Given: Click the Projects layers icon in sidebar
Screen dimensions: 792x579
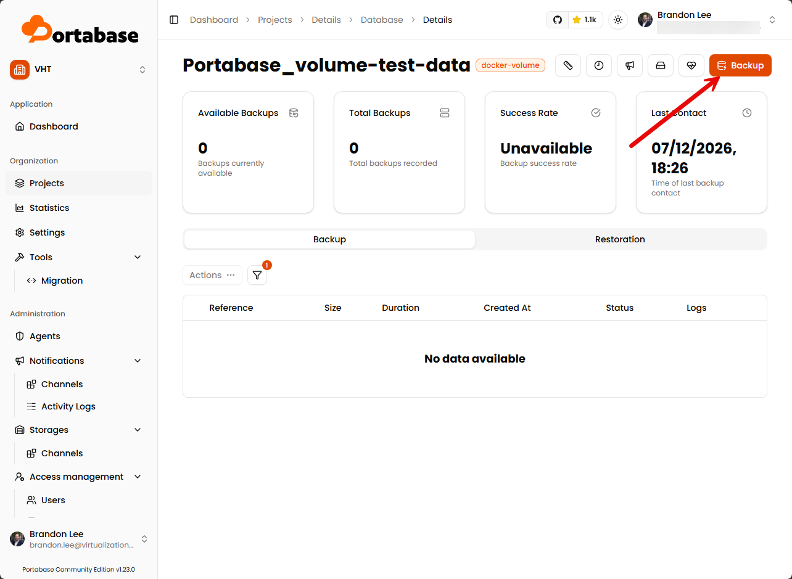Looking at the screenshot, I should click(x=20, y=183).
